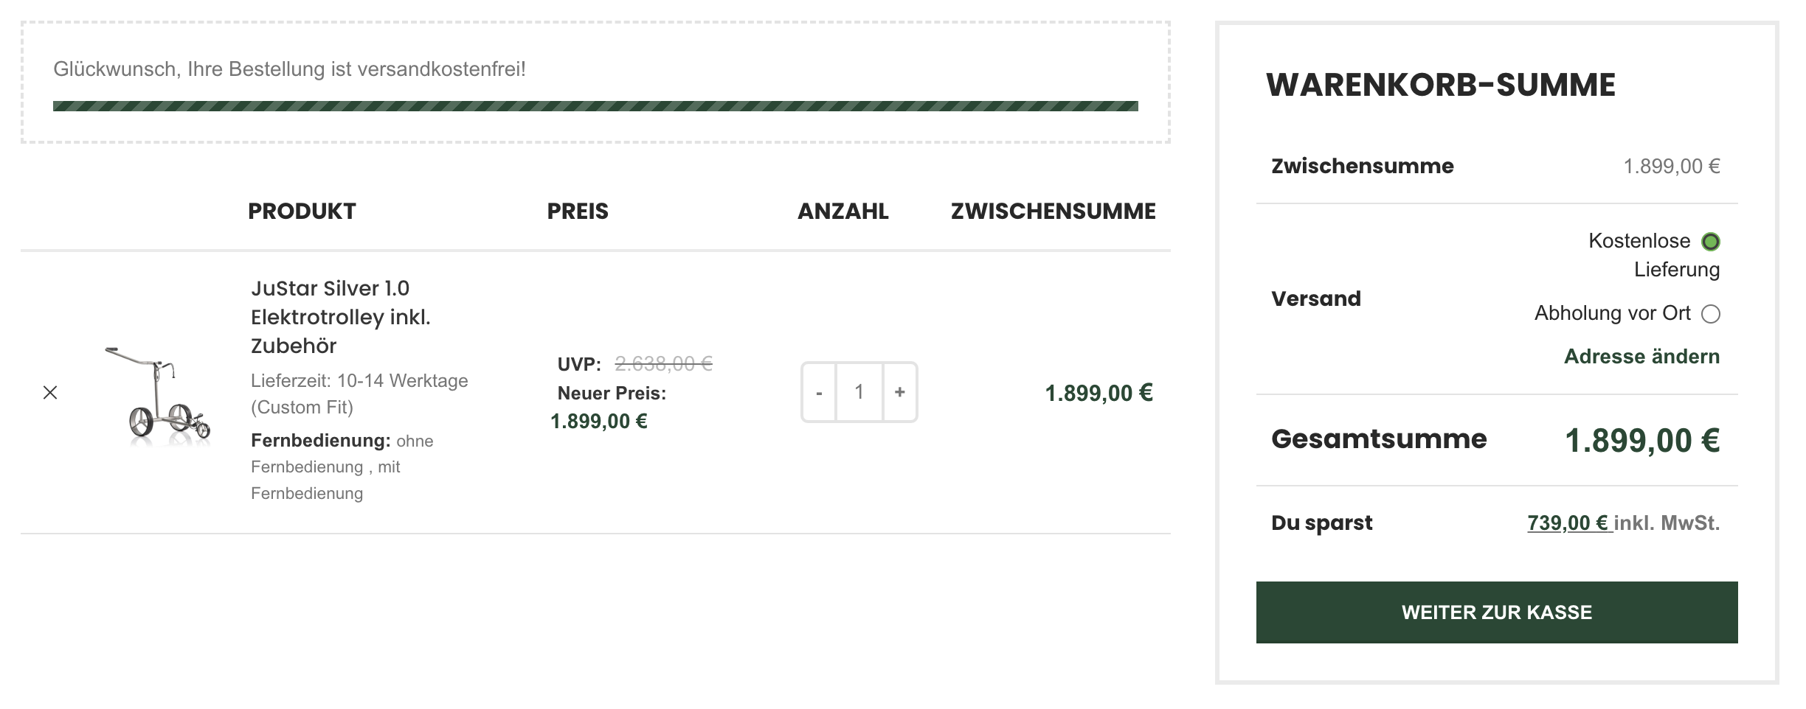Viewport: 1806px width, 709px height.
Task: Click the 739,00 € savings amount
Action: point(1568,523)
